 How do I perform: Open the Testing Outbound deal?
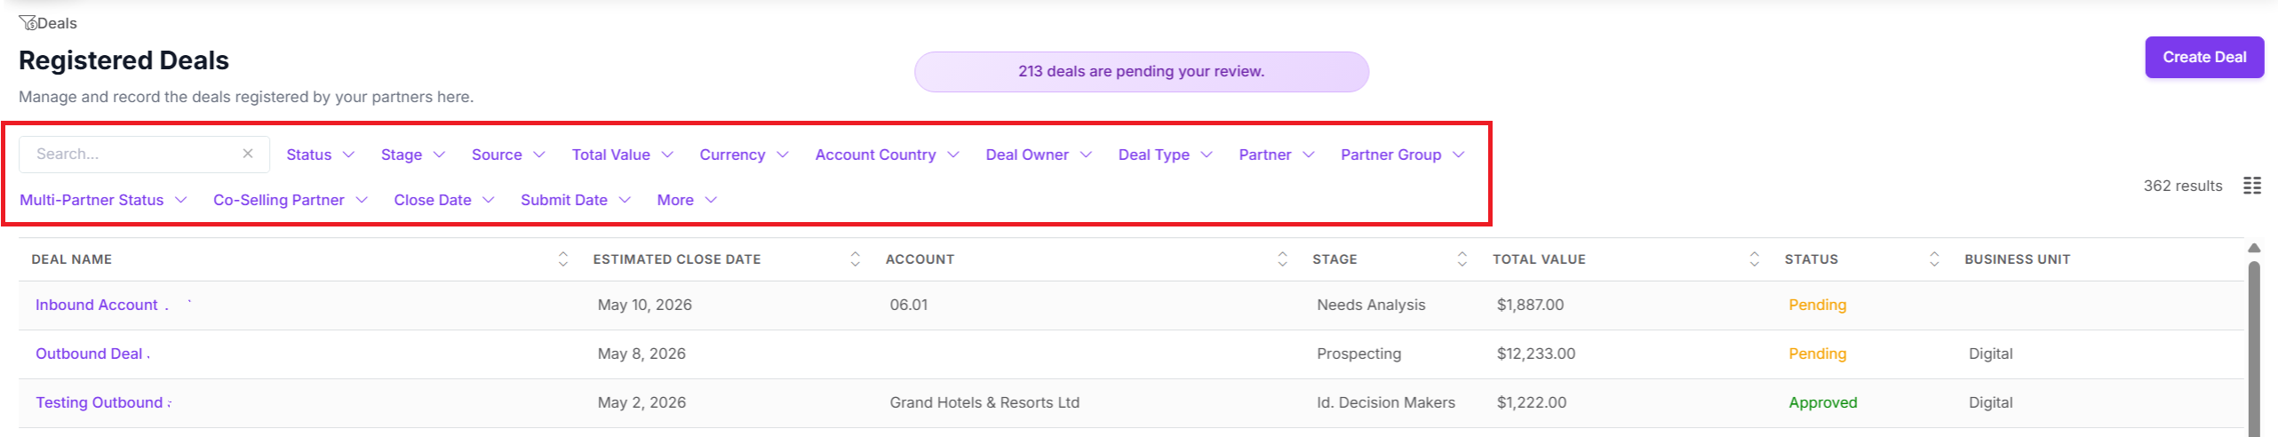tap(100, 402)
